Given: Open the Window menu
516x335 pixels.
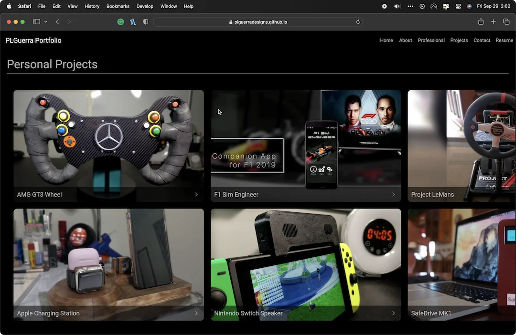Looking at the screenshot, I should (x=169, y=6).
